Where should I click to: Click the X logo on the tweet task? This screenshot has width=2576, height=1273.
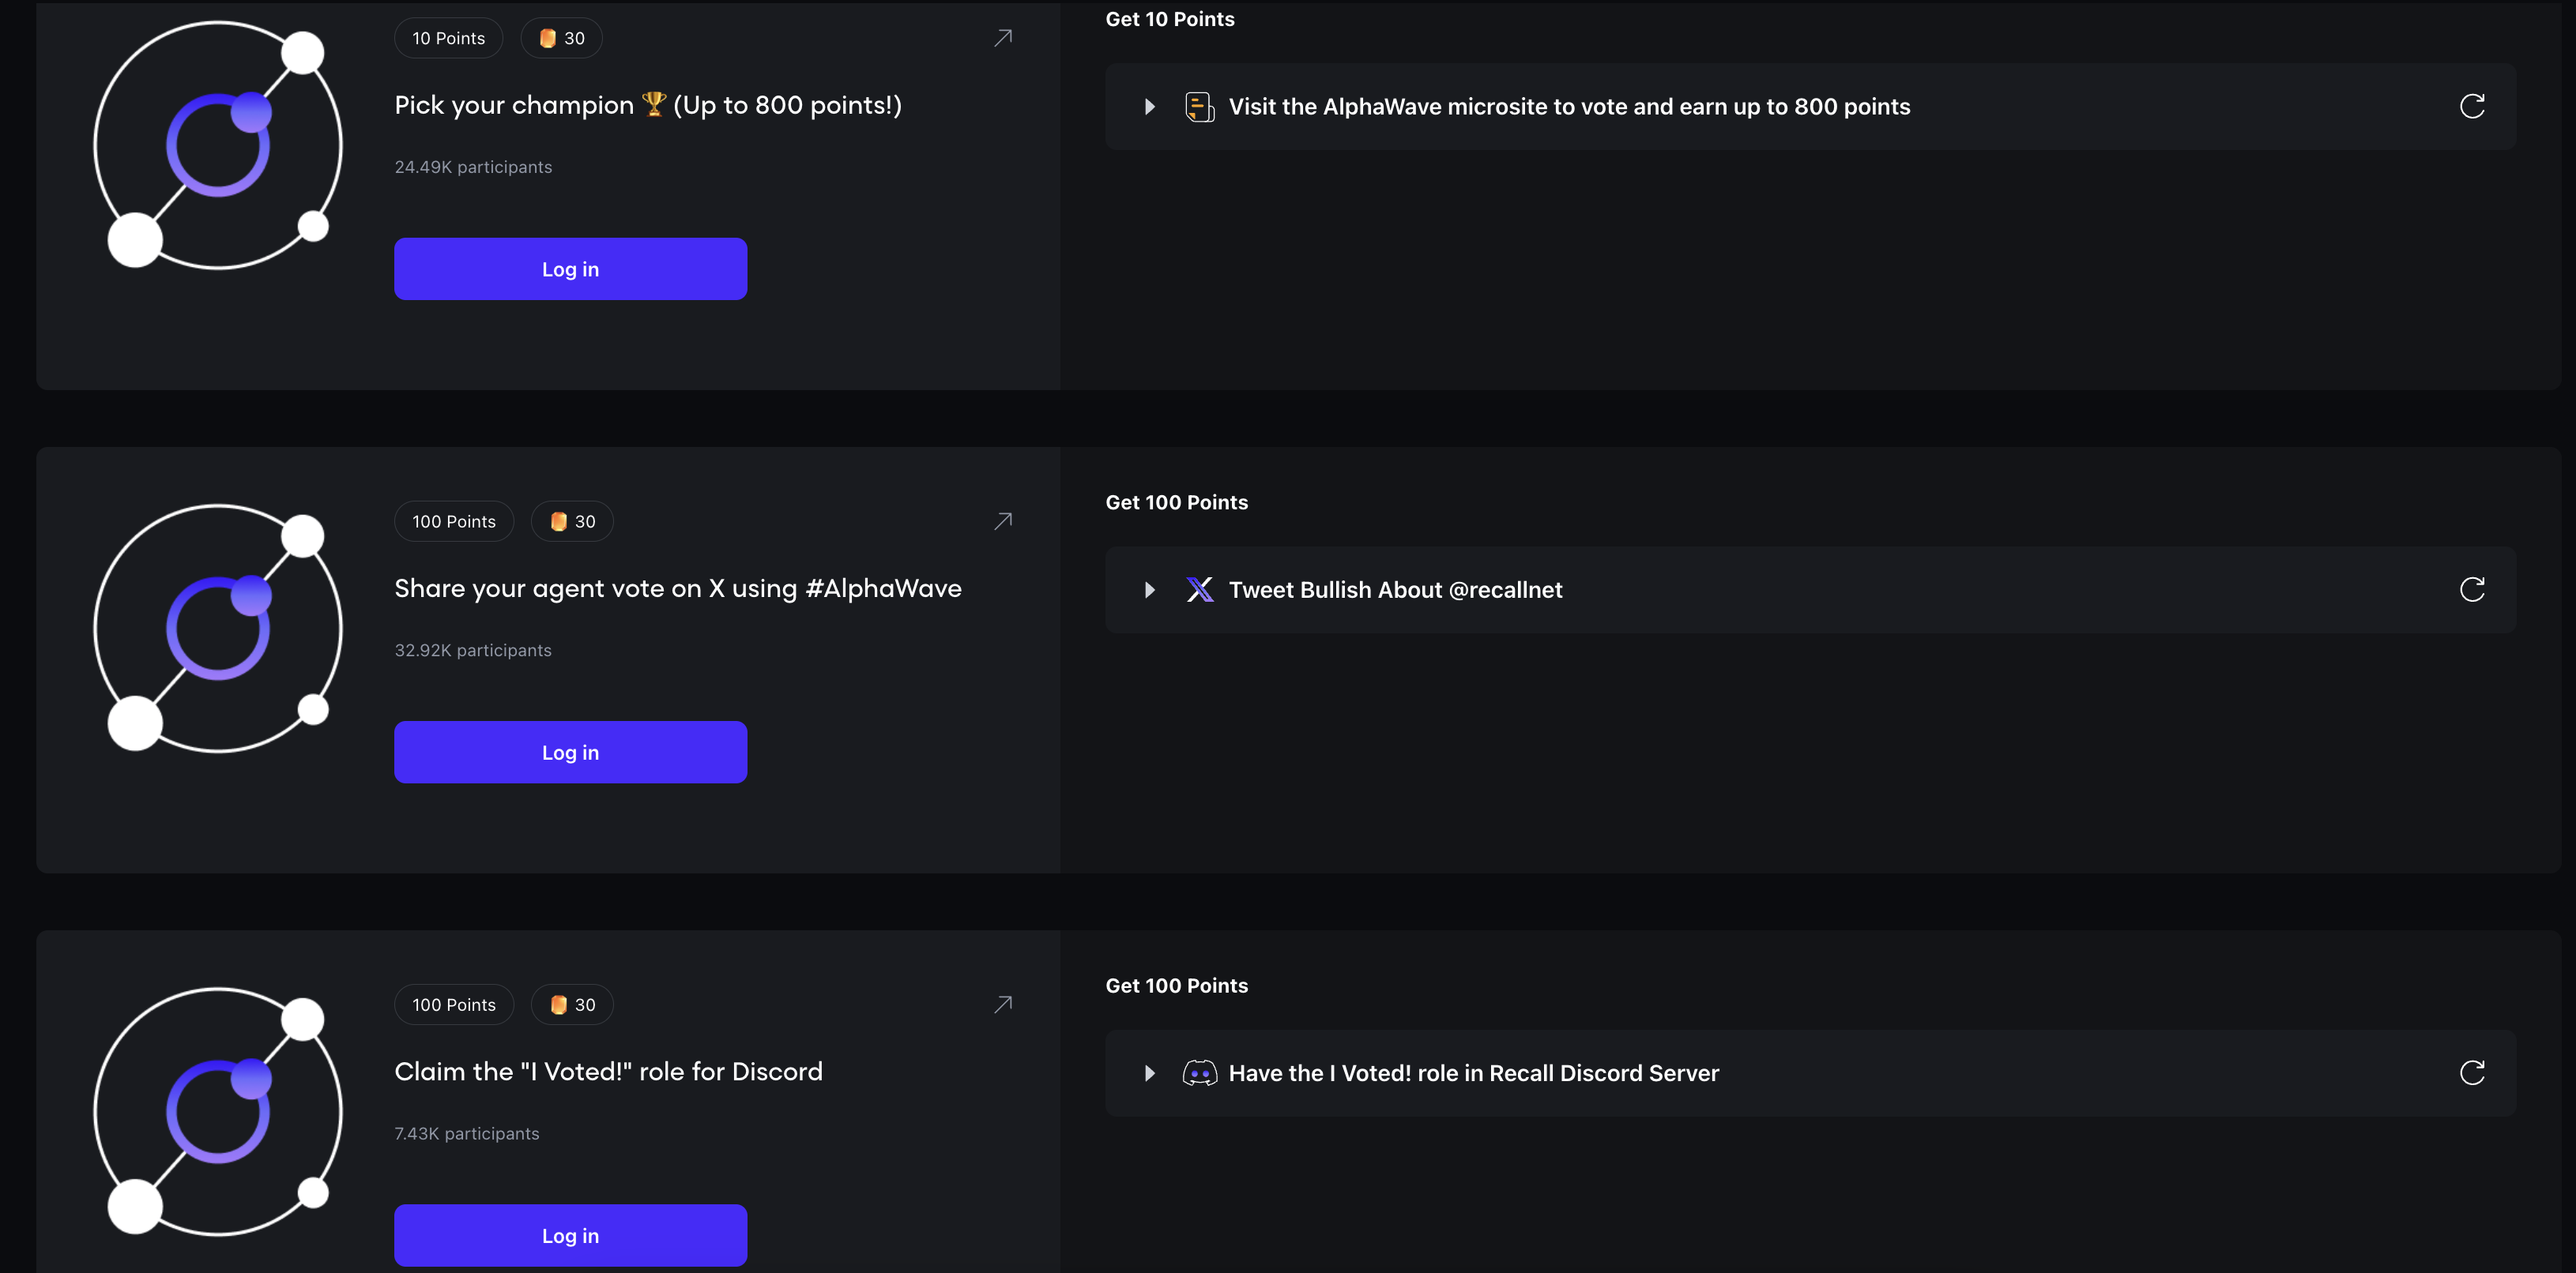click(x=1200, y=590)
